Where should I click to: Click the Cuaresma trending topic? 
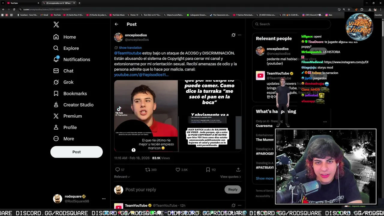(x=264, y=126)
